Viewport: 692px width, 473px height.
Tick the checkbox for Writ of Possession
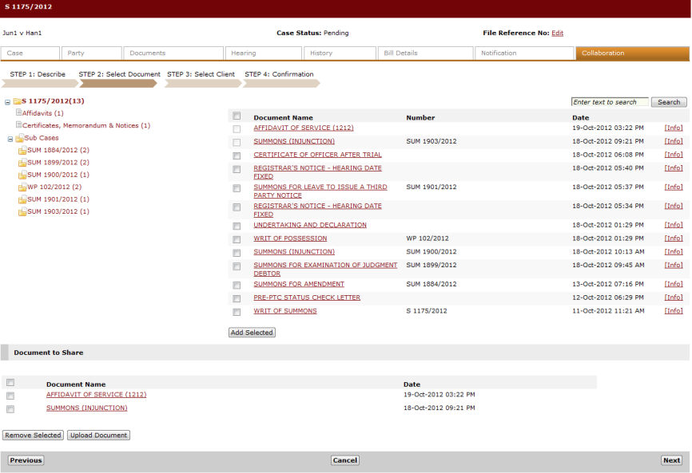pyautogui.click(x=237, y=239)
